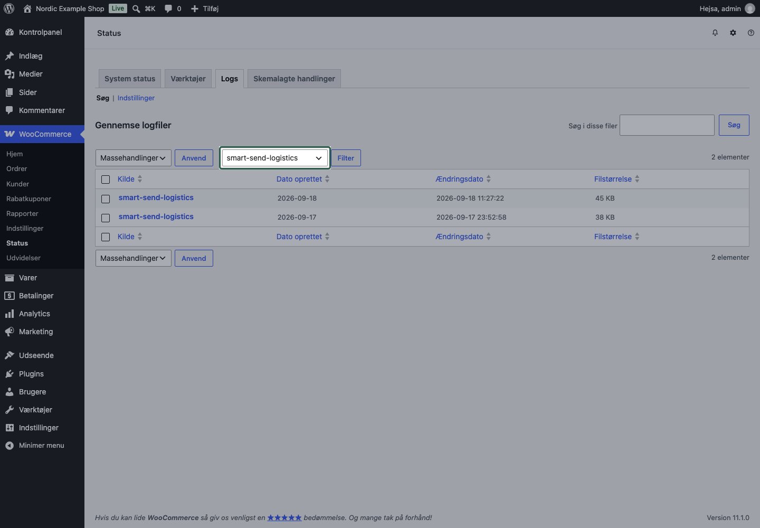Click the Udseende brush icon
The image size is (760, 528).
point(9,355)
